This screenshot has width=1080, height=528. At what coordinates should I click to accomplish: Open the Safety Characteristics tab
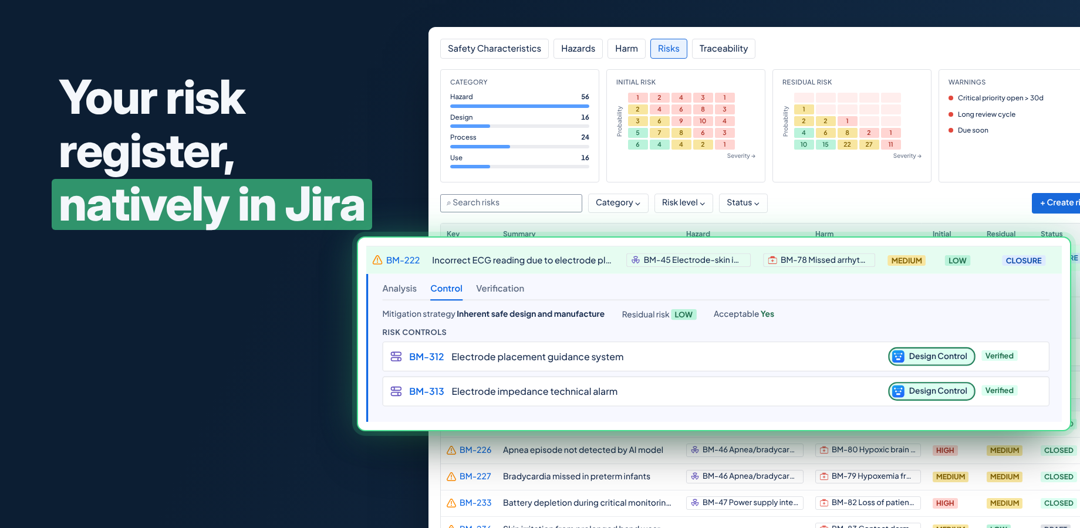[x=494, y=49]
